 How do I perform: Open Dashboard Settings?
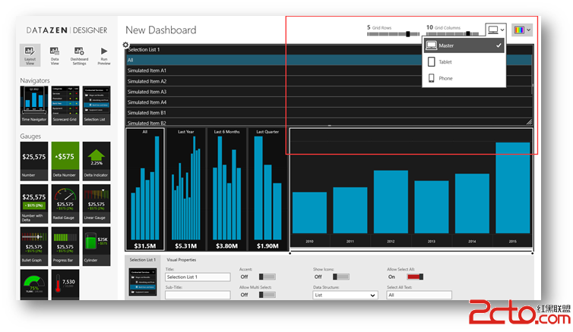click(79, 56)
